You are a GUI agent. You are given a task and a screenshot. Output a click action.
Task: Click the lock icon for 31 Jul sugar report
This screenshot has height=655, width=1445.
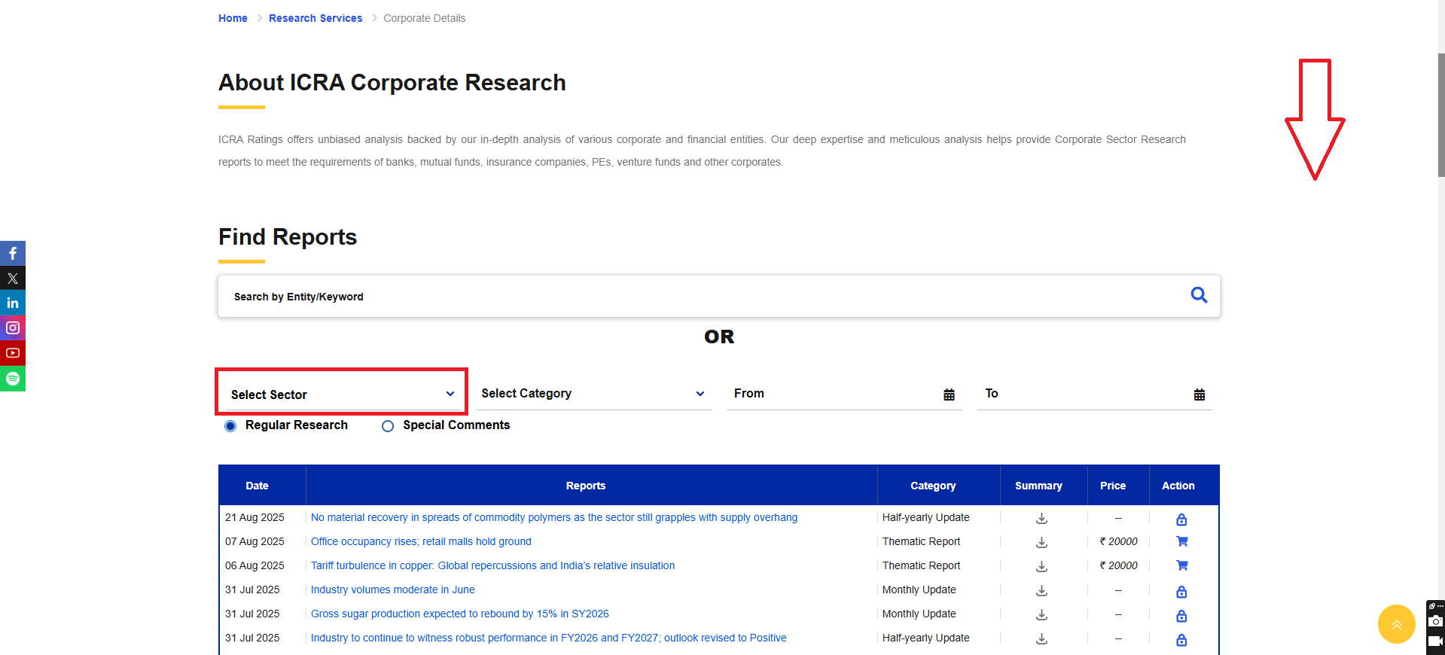tap(1181, 615)
